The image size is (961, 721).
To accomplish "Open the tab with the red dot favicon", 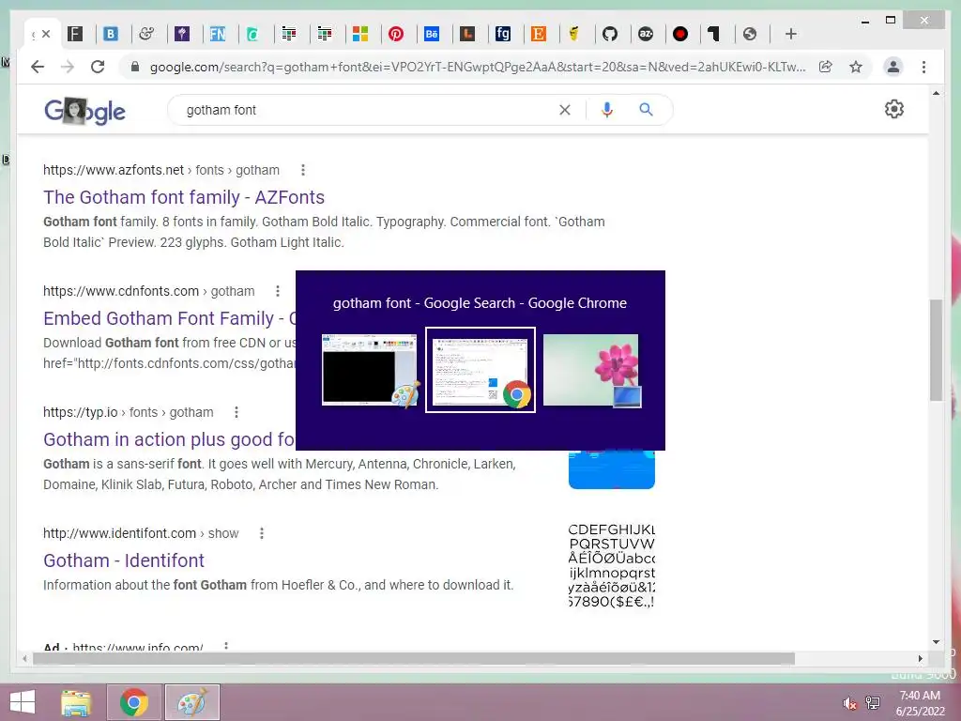I will 680,34.
